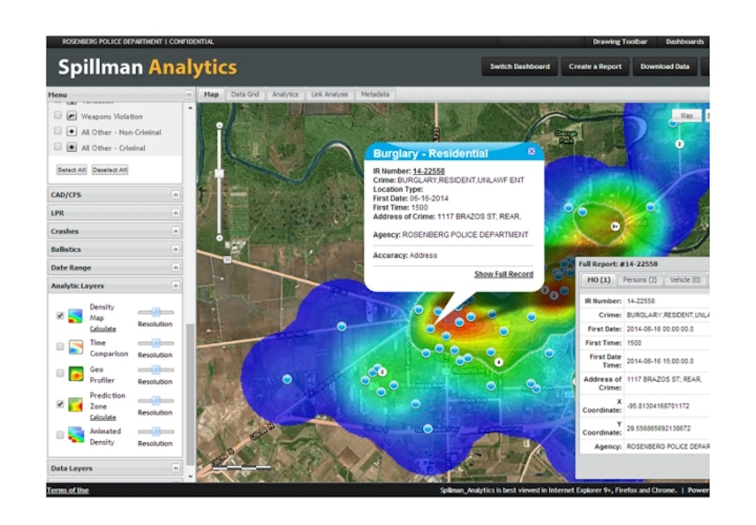The width and height of the screenshot is (756, 525).
Task: Adjust the Density Map Resolution slider
Action: (x=156, y=312)
